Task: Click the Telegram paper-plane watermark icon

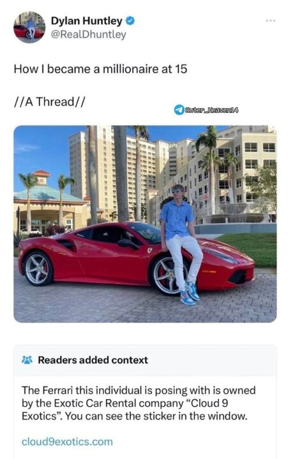Action: pyautogui.click(x=179, y=110)
